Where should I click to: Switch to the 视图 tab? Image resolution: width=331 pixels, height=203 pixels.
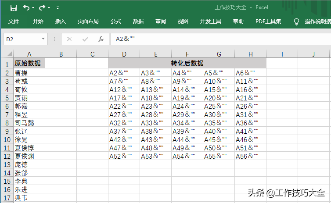183,21
